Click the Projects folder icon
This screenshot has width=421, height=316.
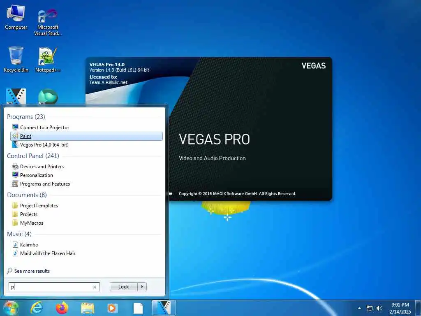15,214
